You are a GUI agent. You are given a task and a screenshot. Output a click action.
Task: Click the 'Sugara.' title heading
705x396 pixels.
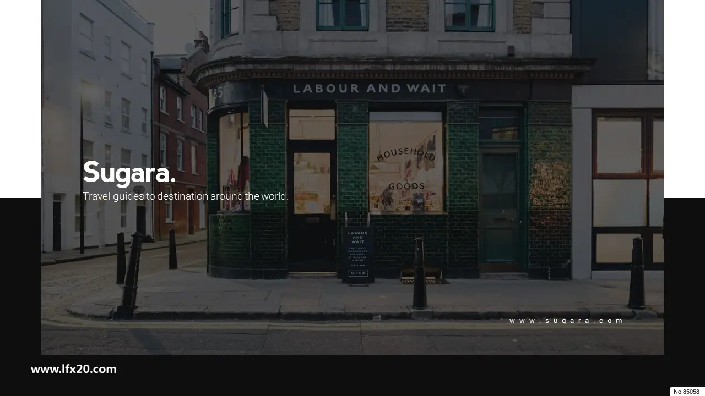pyautogui.click(x=129, y=173)
